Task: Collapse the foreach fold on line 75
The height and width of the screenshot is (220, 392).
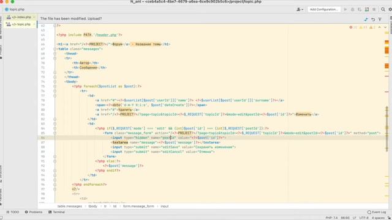Action: [x=55, y=86]
